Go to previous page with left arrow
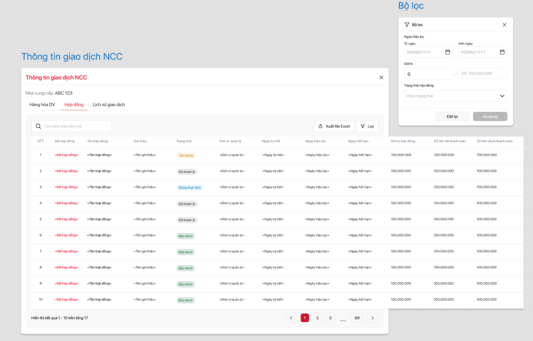533x341 pixels. (x=291, y=318)
